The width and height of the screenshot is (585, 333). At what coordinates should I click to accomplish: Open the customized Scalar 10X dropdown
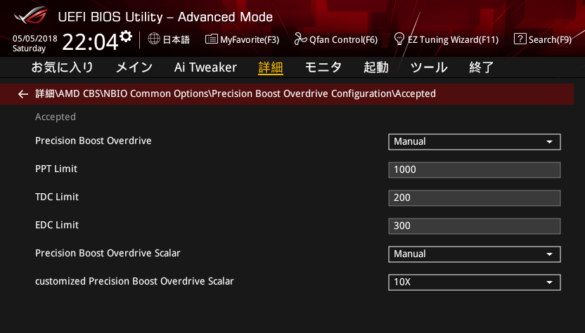pos(474,282)
